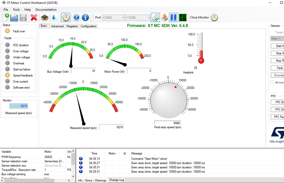Screen dimensions: 284x183
Task: Switch to the Change Log tab
Action: tap(116, 180)
